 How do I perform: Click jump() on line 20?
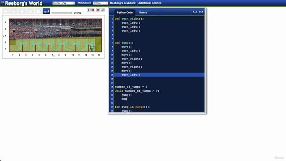[x=126, y=95]
